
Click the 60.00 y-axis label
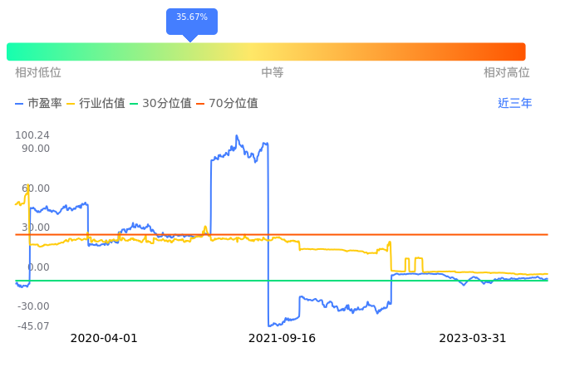[36, 188]
